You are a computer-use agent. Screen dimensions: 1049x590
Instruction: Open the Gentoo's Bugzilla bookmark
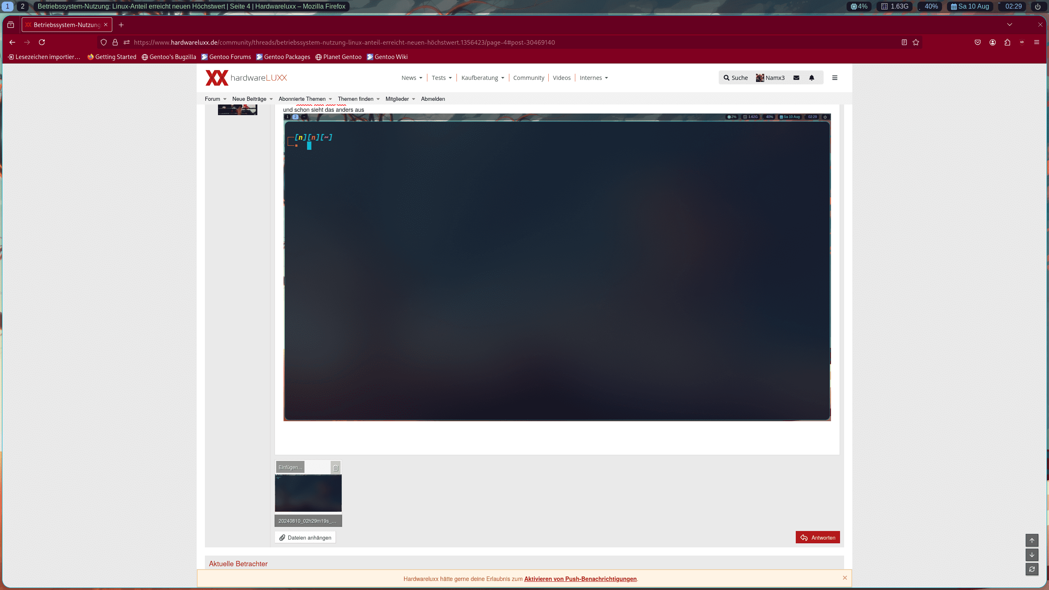pos(169,57)
